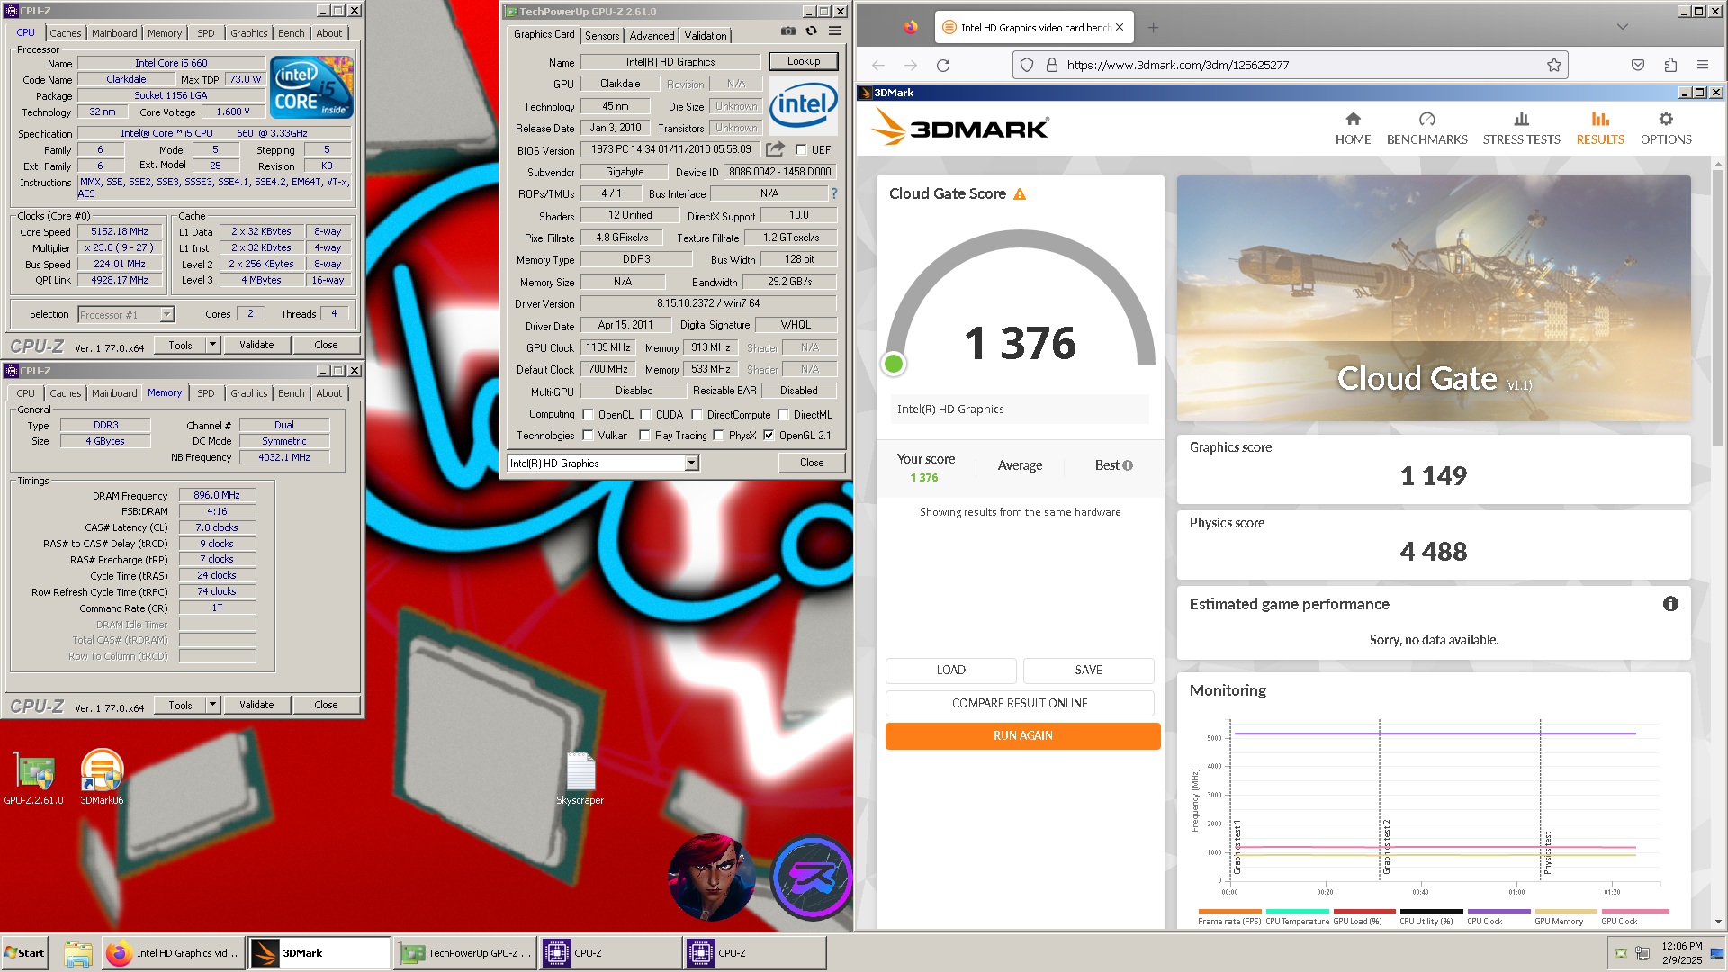Image resolution: width=1728 pixels, height=972 pixels.
Task: Toggle the DirectML checkbox
Action: coord(783,415)
